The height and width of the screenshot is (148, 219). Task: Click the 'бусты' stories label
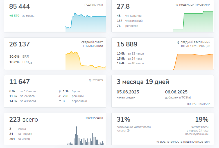[x=76, y=91]
